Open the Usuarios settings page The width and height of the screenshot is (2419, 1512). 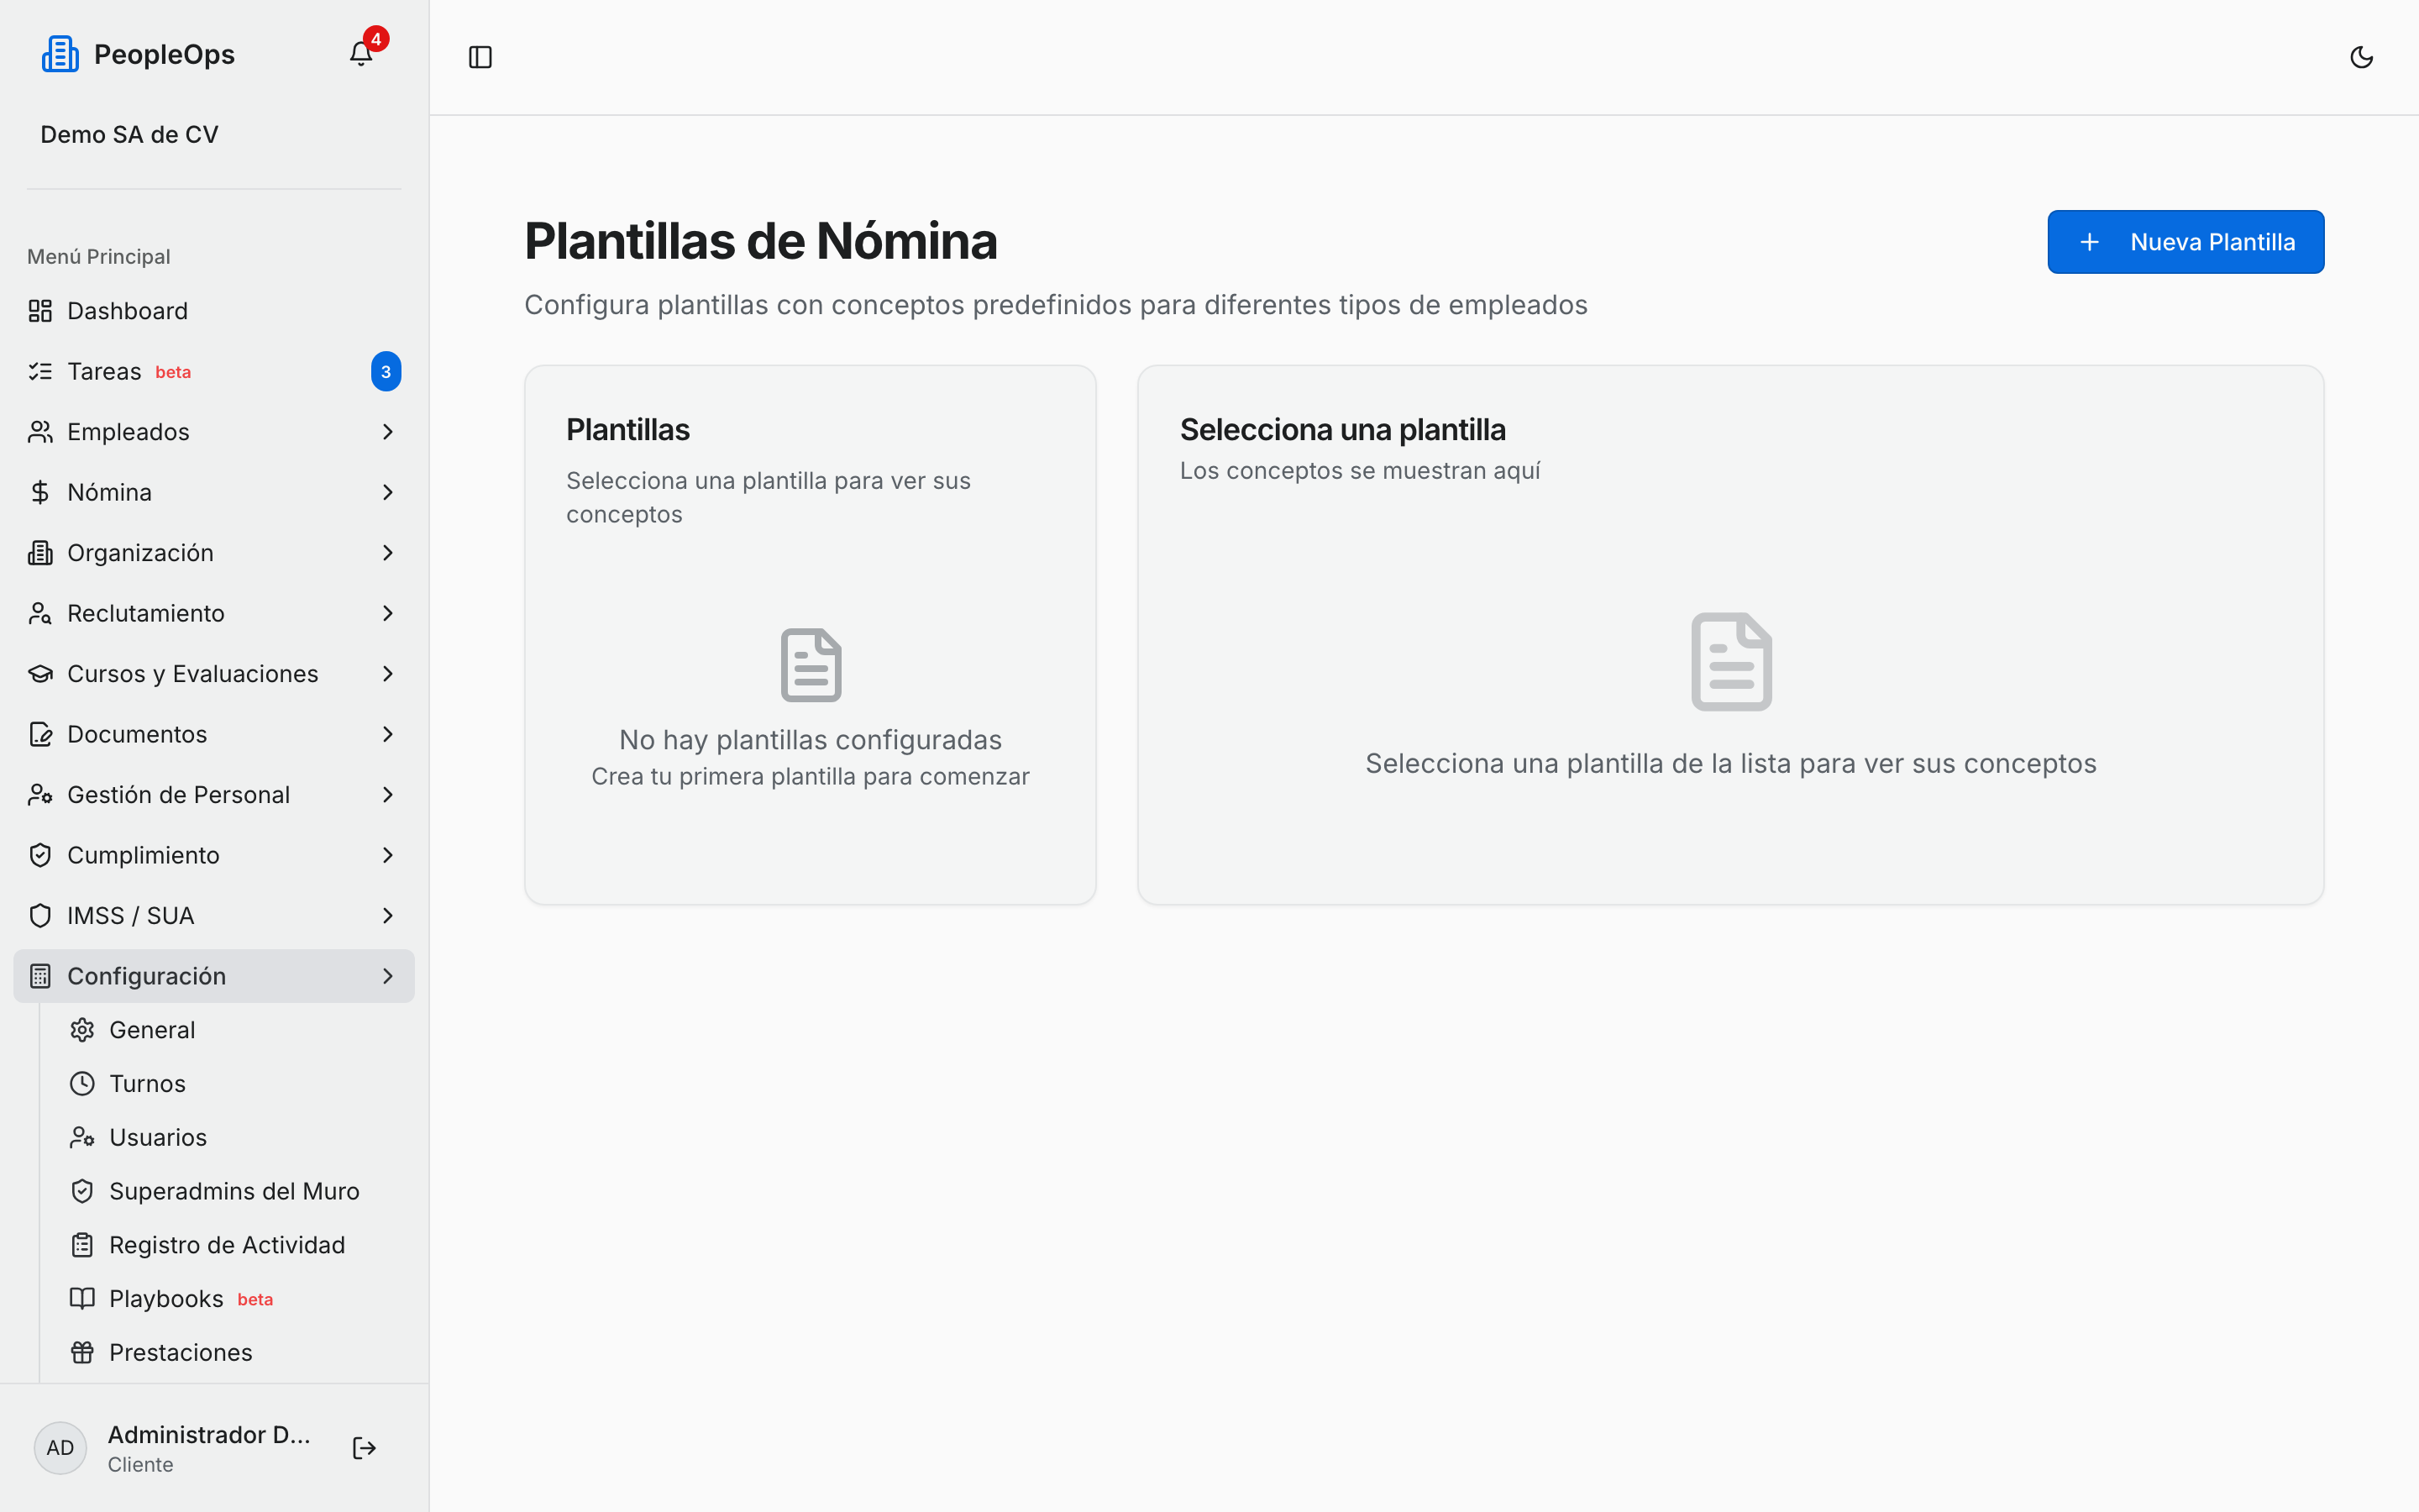235,1137
